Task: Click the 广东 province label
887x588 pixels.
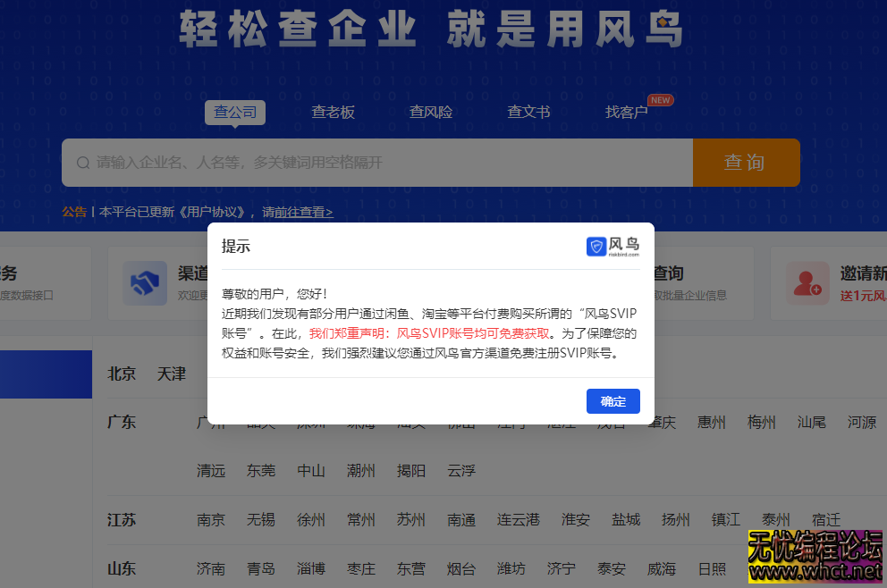Action: click(122, 423)
